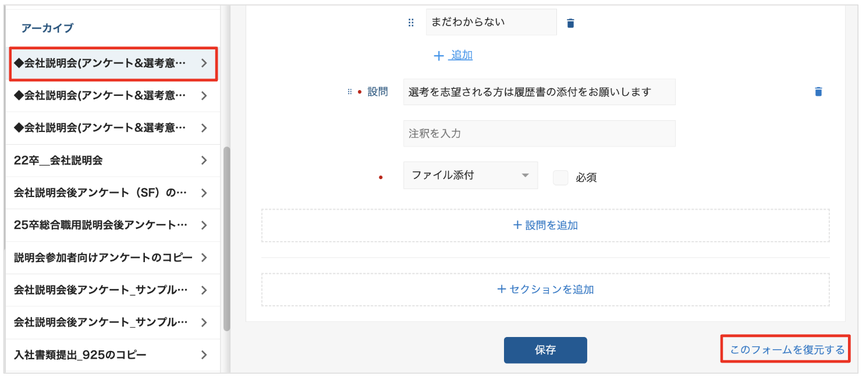Click the trash icon for the 設問 question
The width and height of the screenshot is (866, 380).
pos(818,92)
